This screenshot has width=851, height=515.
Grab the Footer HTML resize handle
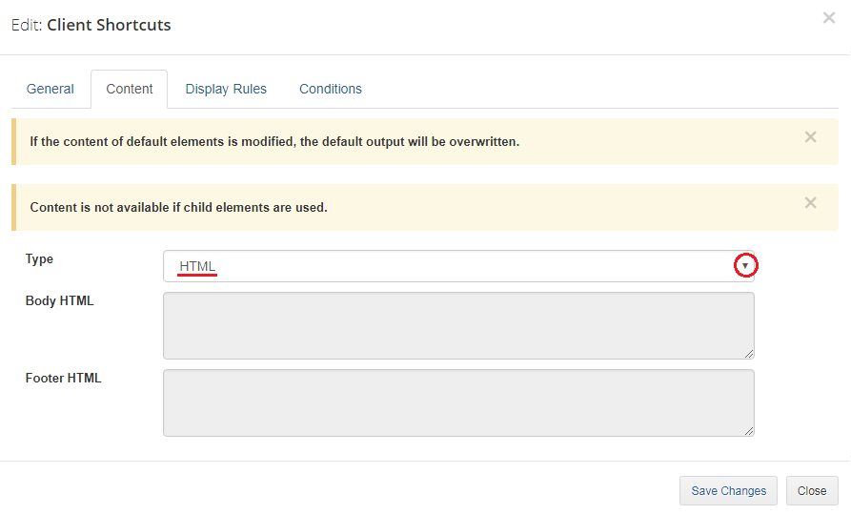[x=749, y=431]
